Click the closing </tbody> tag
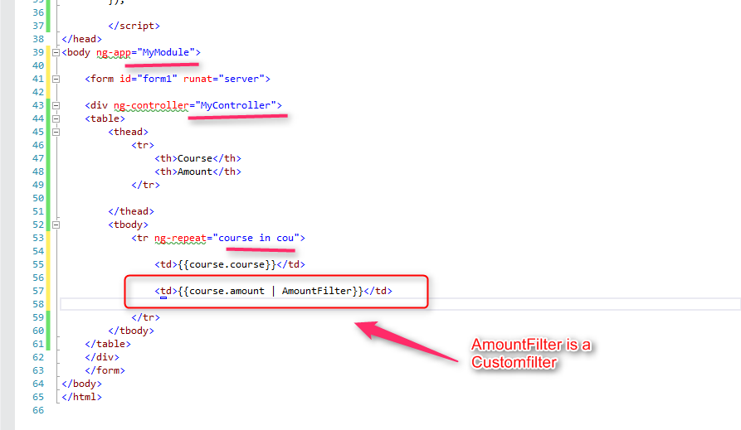Viewport: 741px width, 430px height. pos(131,331)
